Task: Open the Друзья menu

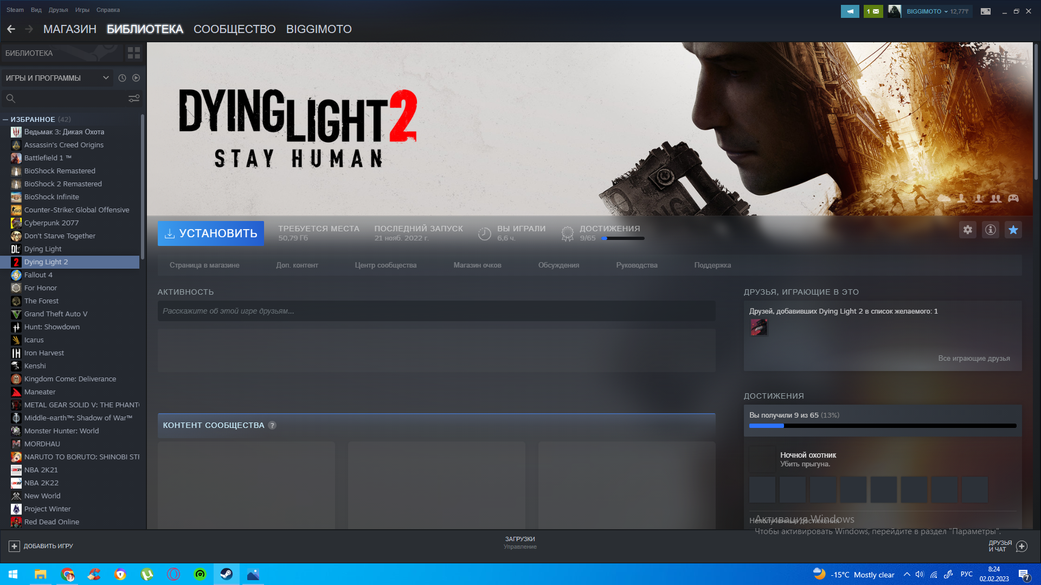Action: pyautogui.click(x=58, y=10)
